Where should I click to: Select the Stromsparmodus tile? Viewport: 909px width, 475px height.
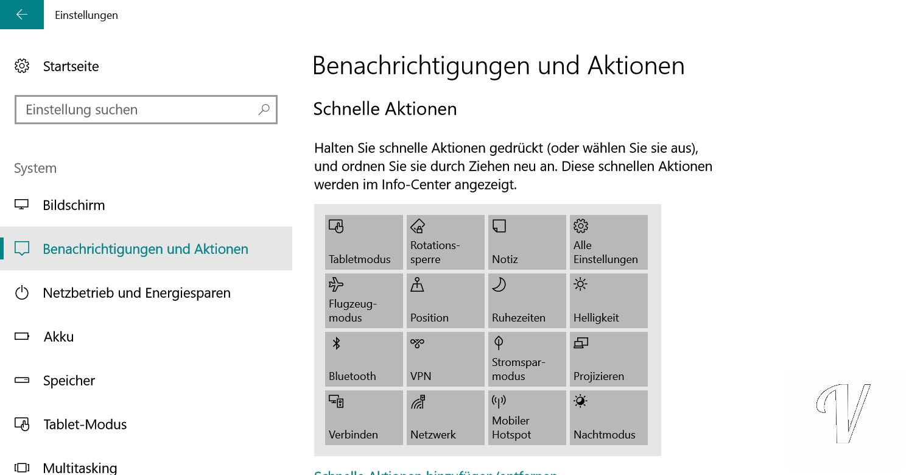(527, 359)
